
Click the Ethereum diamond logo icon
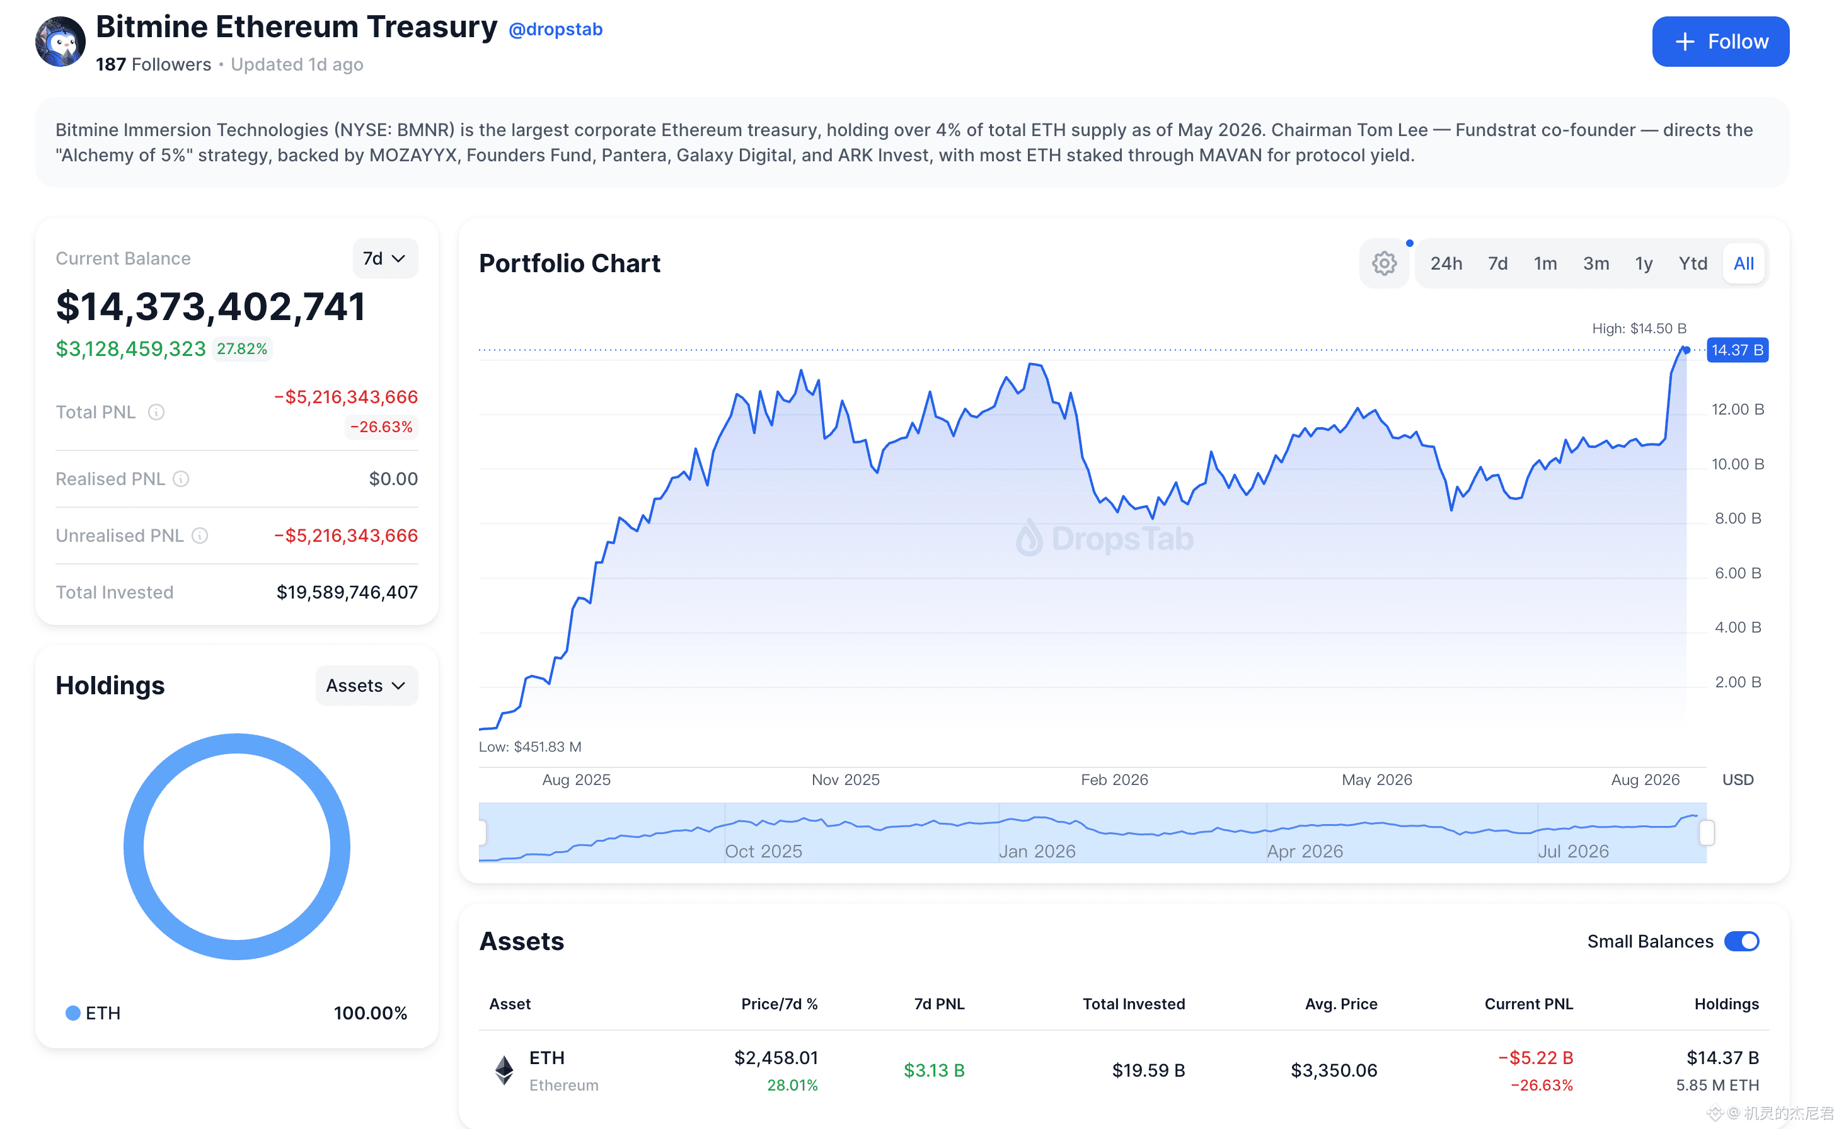click(x=504, y=1070)
